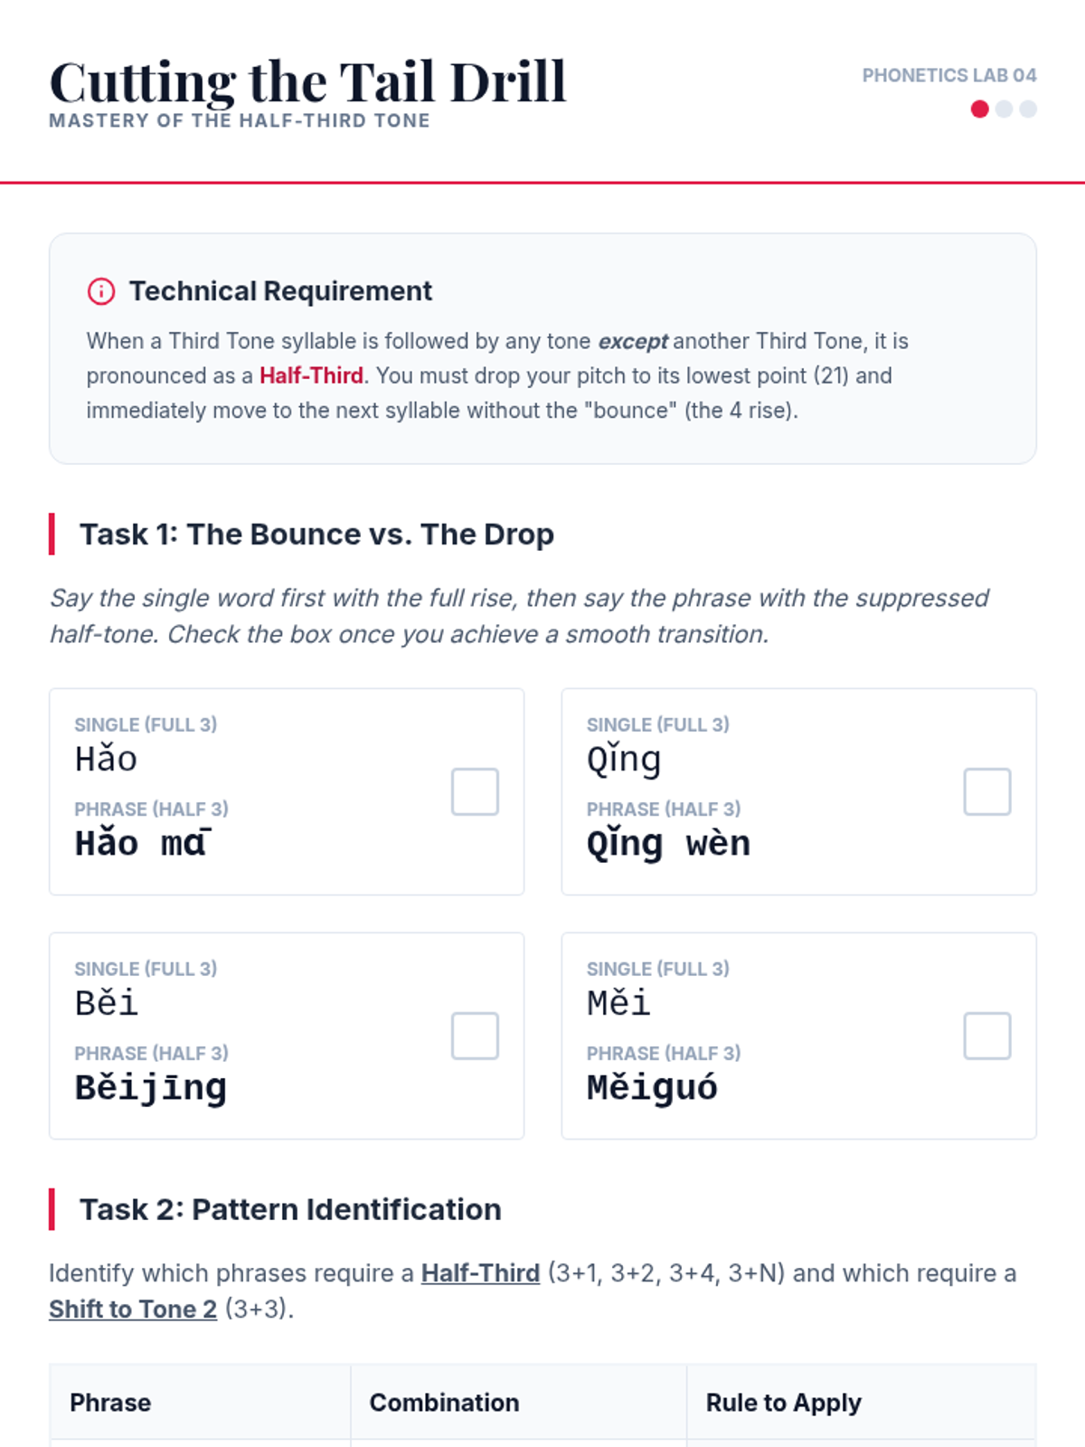Screen dimensions: 1085x1447
Task: Check the Qǐng wèn phrase checkbox
Action: pos(987,791)
